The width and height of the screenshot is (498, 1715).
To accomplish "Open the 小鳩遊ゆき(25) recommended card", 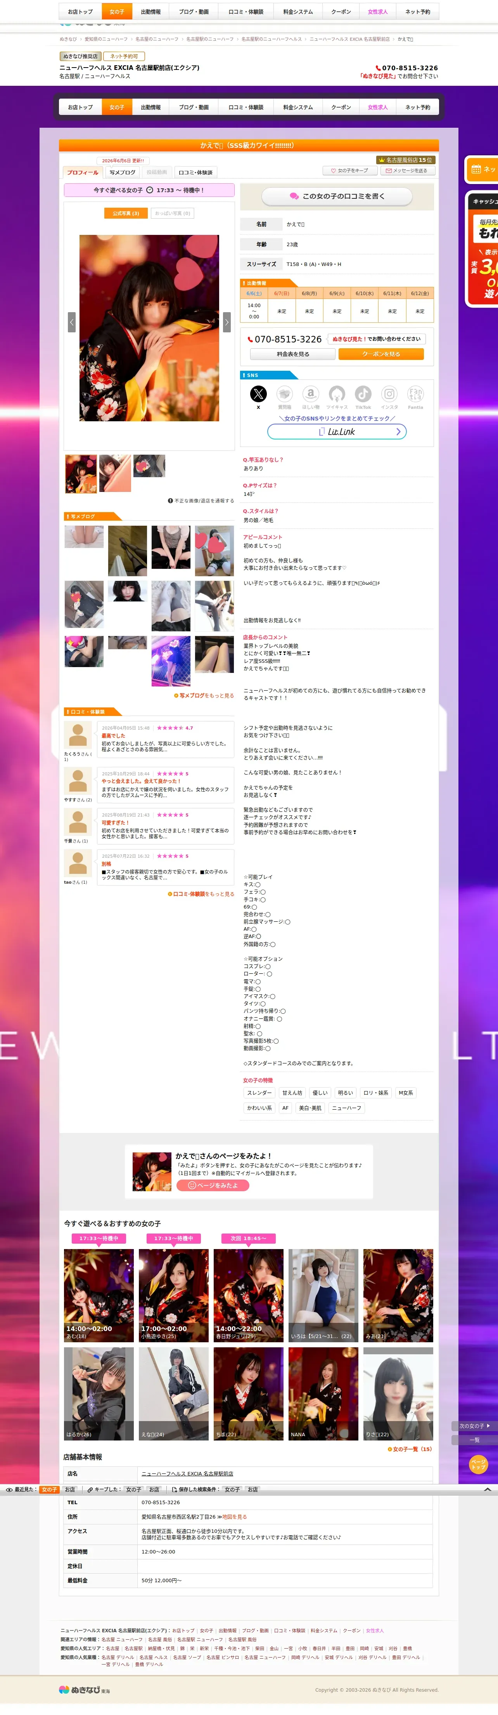I will [173, 1296].
